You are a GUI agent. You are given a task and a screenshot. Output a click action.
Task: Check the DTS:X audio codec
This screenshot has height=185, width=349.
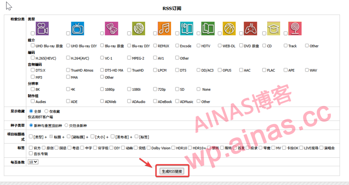click(x=33, y=70)
